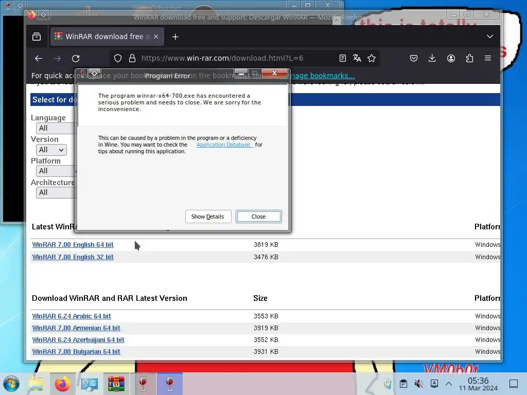Open the translate page icon
This screenshot has height=395, width=527.
pos(357,59)
